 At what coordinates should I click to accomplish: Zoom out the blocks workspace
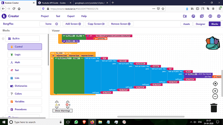pos(215,97)
